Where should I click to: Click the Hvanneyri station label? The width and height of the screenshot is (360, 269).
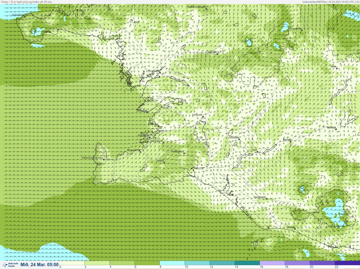coord(154,71)
